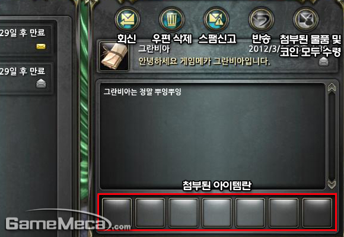Screen dimensions: 344x237
Task: Click the scroll down chevron of message body
Action: [332, 184]
